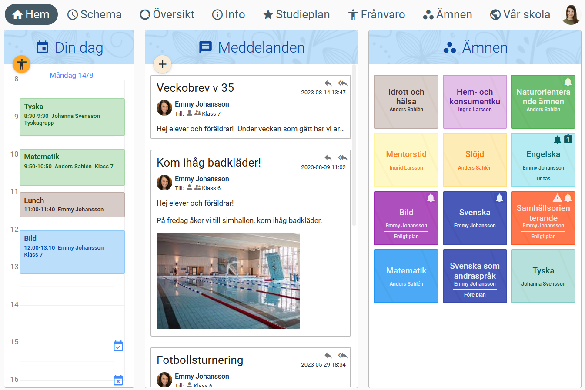Open the Tyska lesson at 8:30
Image resolution: width=585 pixels, height=390 pixels.
click(x=72, y=117)
